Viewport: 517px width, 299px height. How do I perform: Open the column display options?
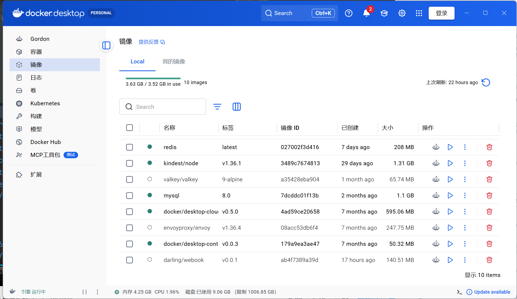point(236,107)
